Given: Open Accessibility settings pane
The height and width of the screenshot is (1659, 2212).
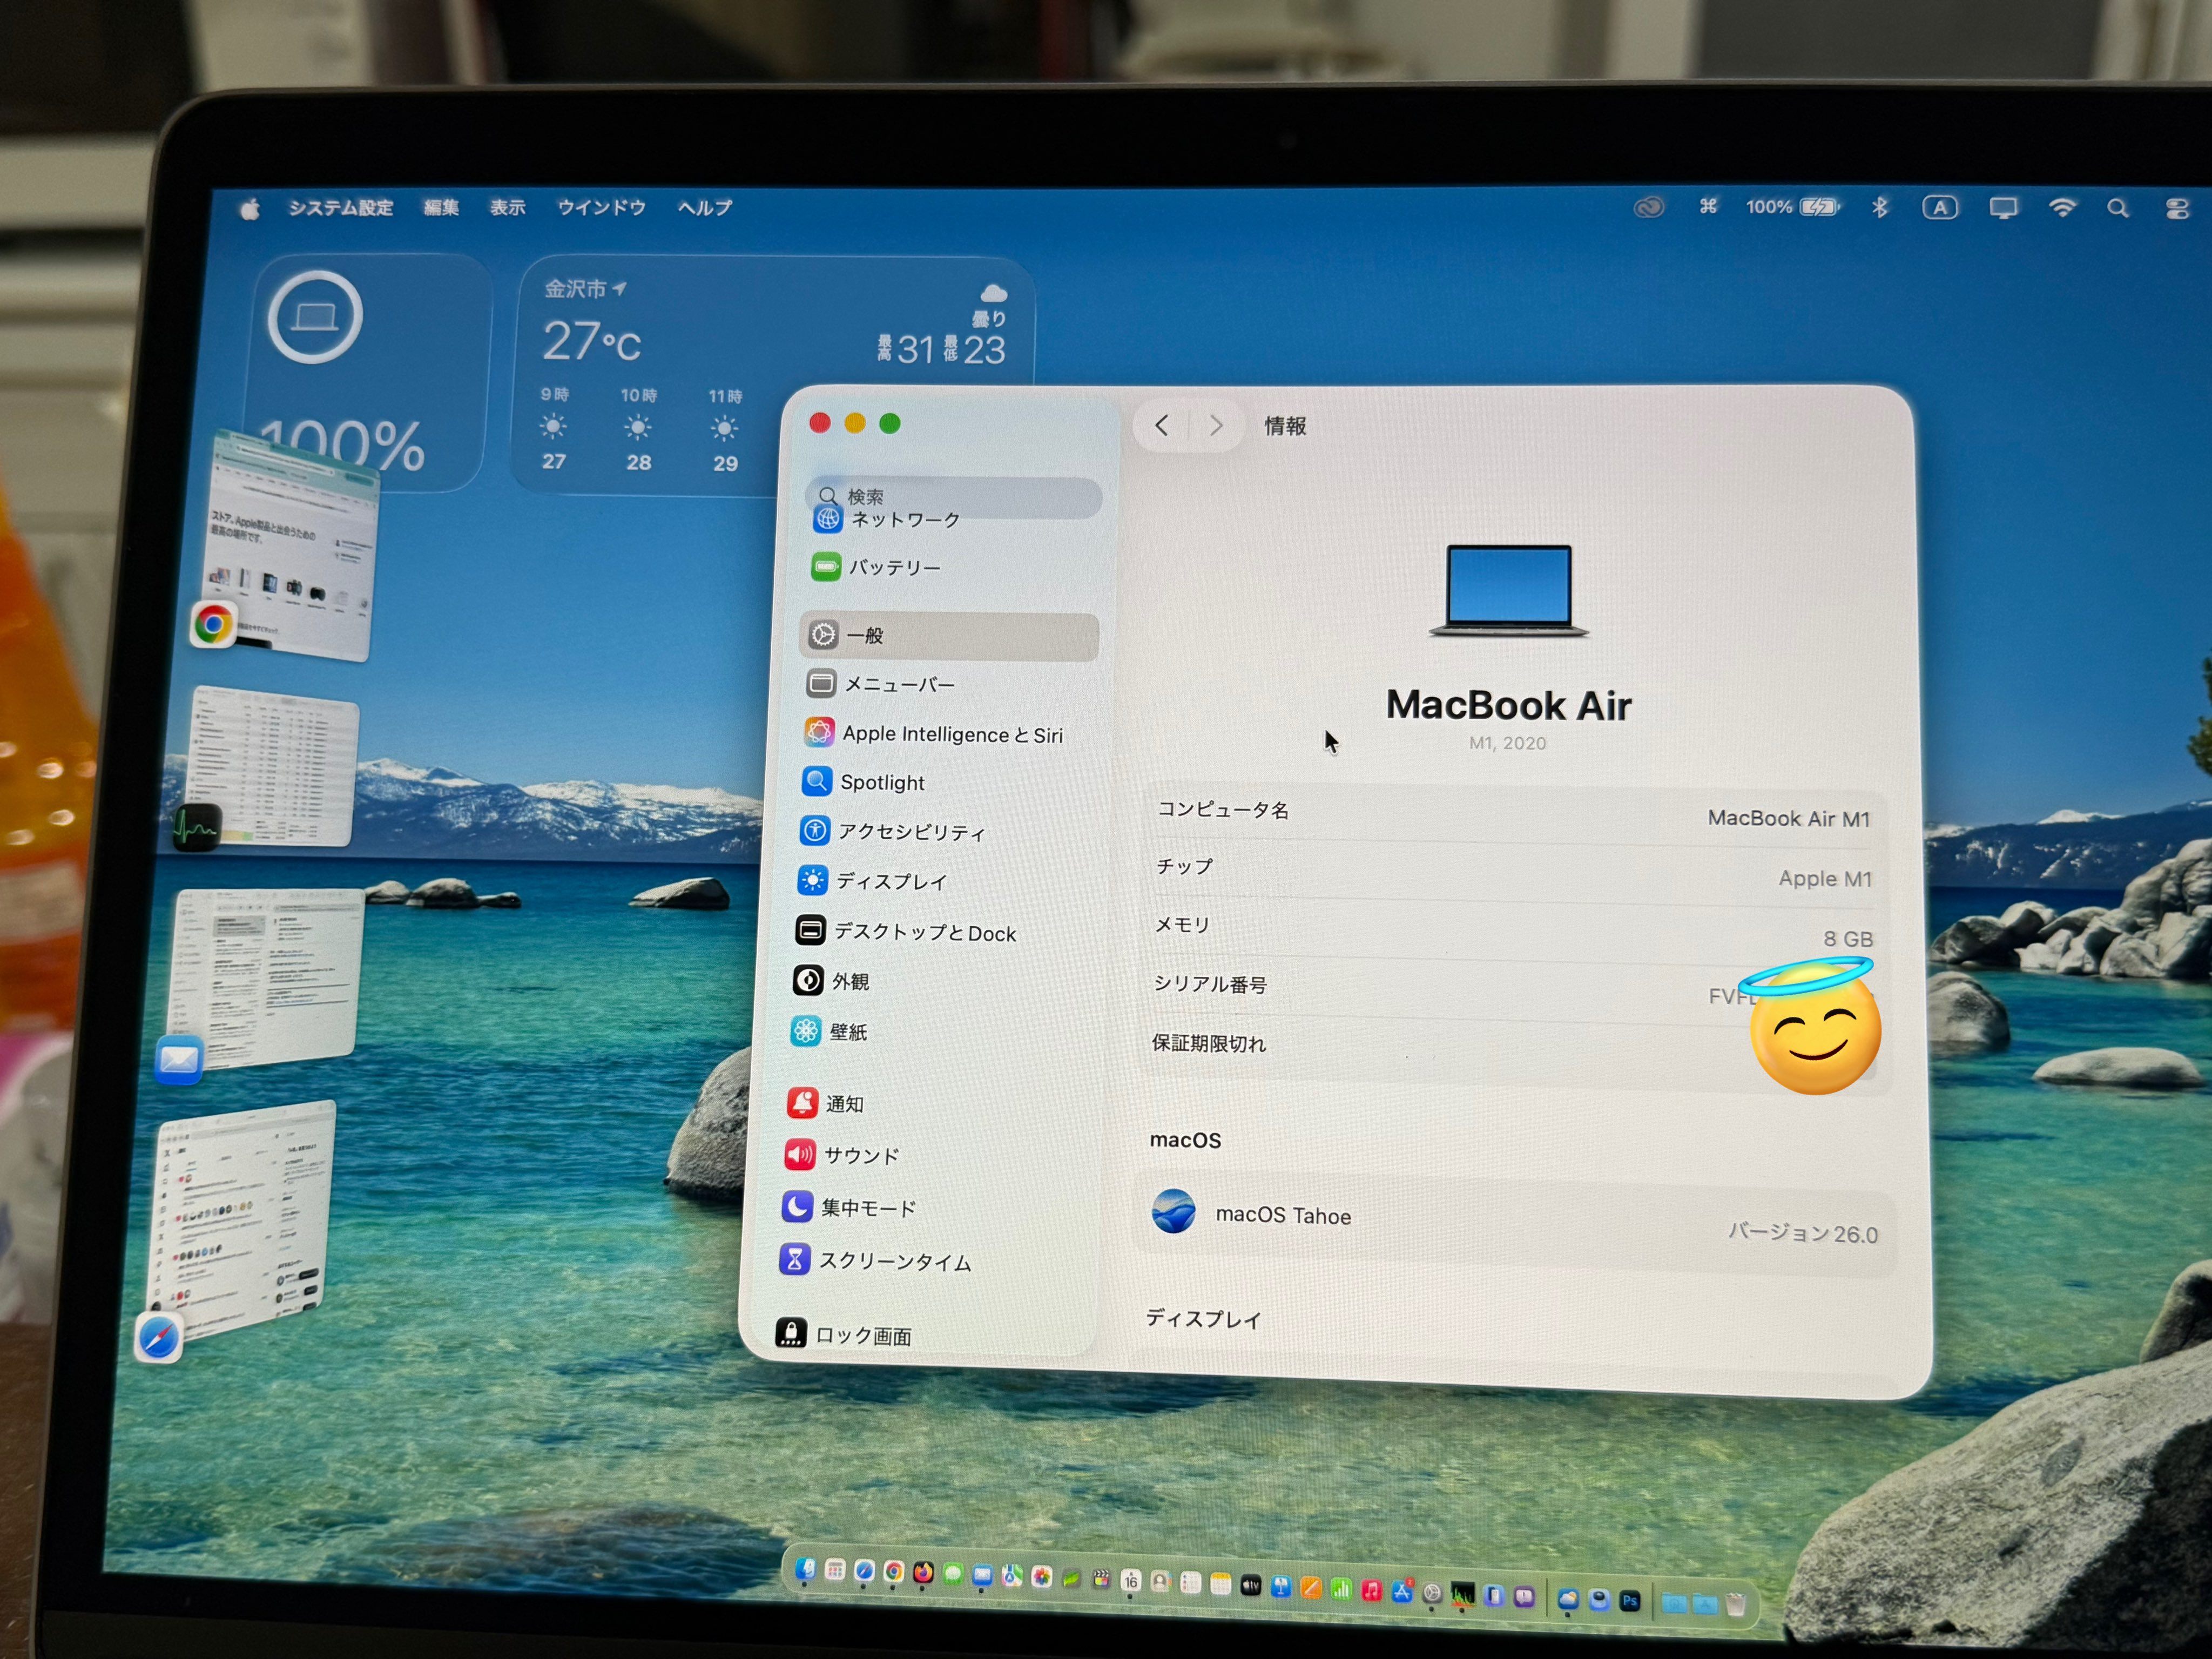Looking at the screenshot, I should [910, 832].
